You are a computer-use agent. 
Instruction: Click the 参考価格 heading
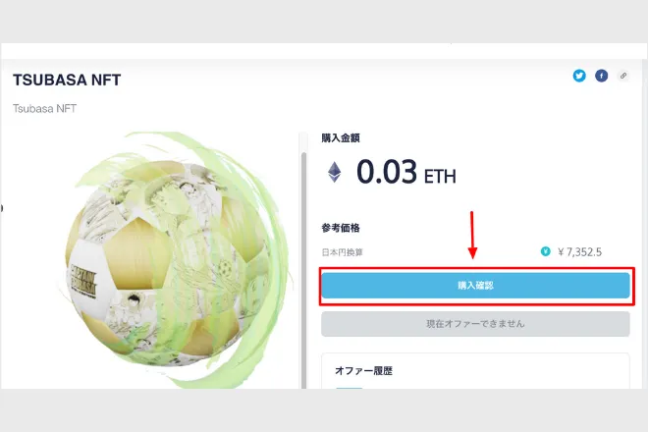point(341,228)
